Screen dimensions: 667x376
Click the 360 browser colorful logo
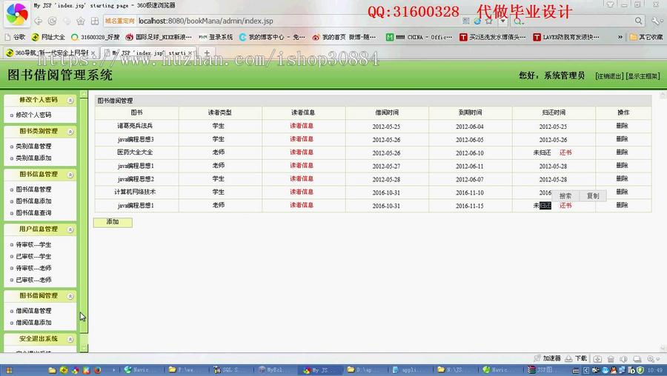tap(16, 13)
